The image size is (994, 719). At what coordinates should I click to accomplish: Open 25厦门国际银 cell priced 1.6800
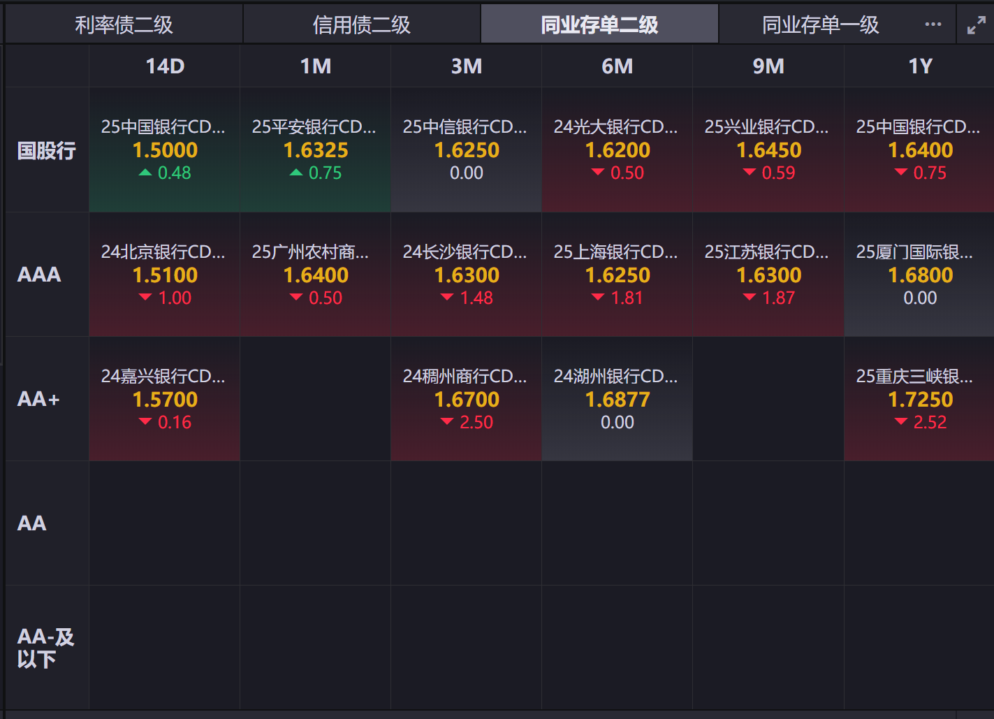coord(920,275)
